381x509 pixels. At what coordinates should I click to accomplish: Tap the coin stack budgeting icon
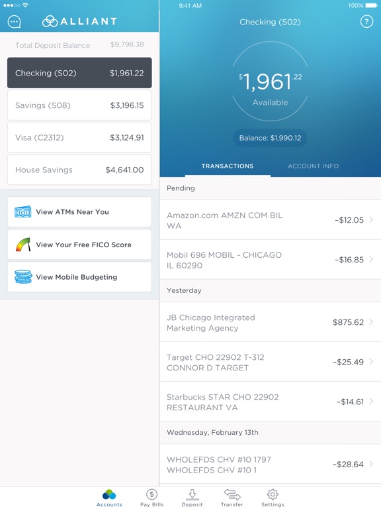(x=23, y=277)
